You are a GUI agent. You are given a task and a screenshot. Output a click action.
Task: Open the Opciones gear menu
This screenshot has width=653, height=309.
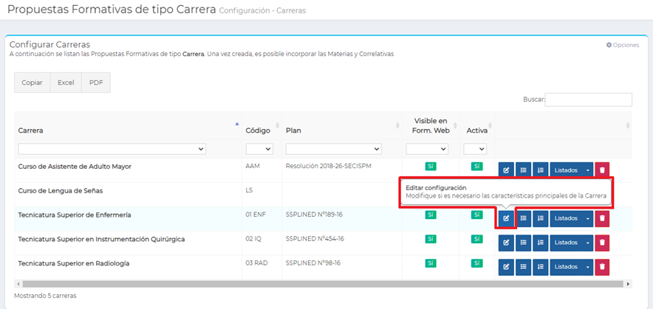tap(622, 45)
